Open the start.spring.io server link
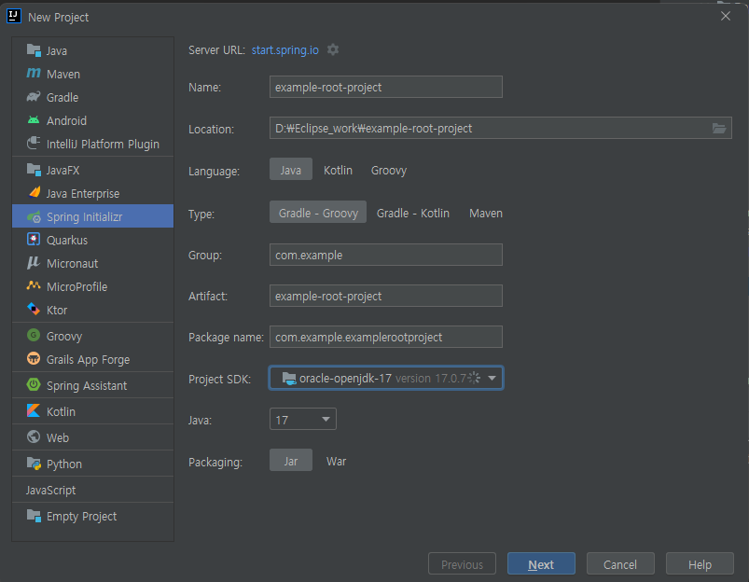The height and width of the screenshot is (582, 749). (285, 49)
